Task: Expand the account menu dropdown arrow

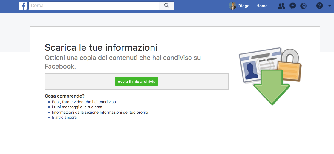Action: (x=329, y=6)
